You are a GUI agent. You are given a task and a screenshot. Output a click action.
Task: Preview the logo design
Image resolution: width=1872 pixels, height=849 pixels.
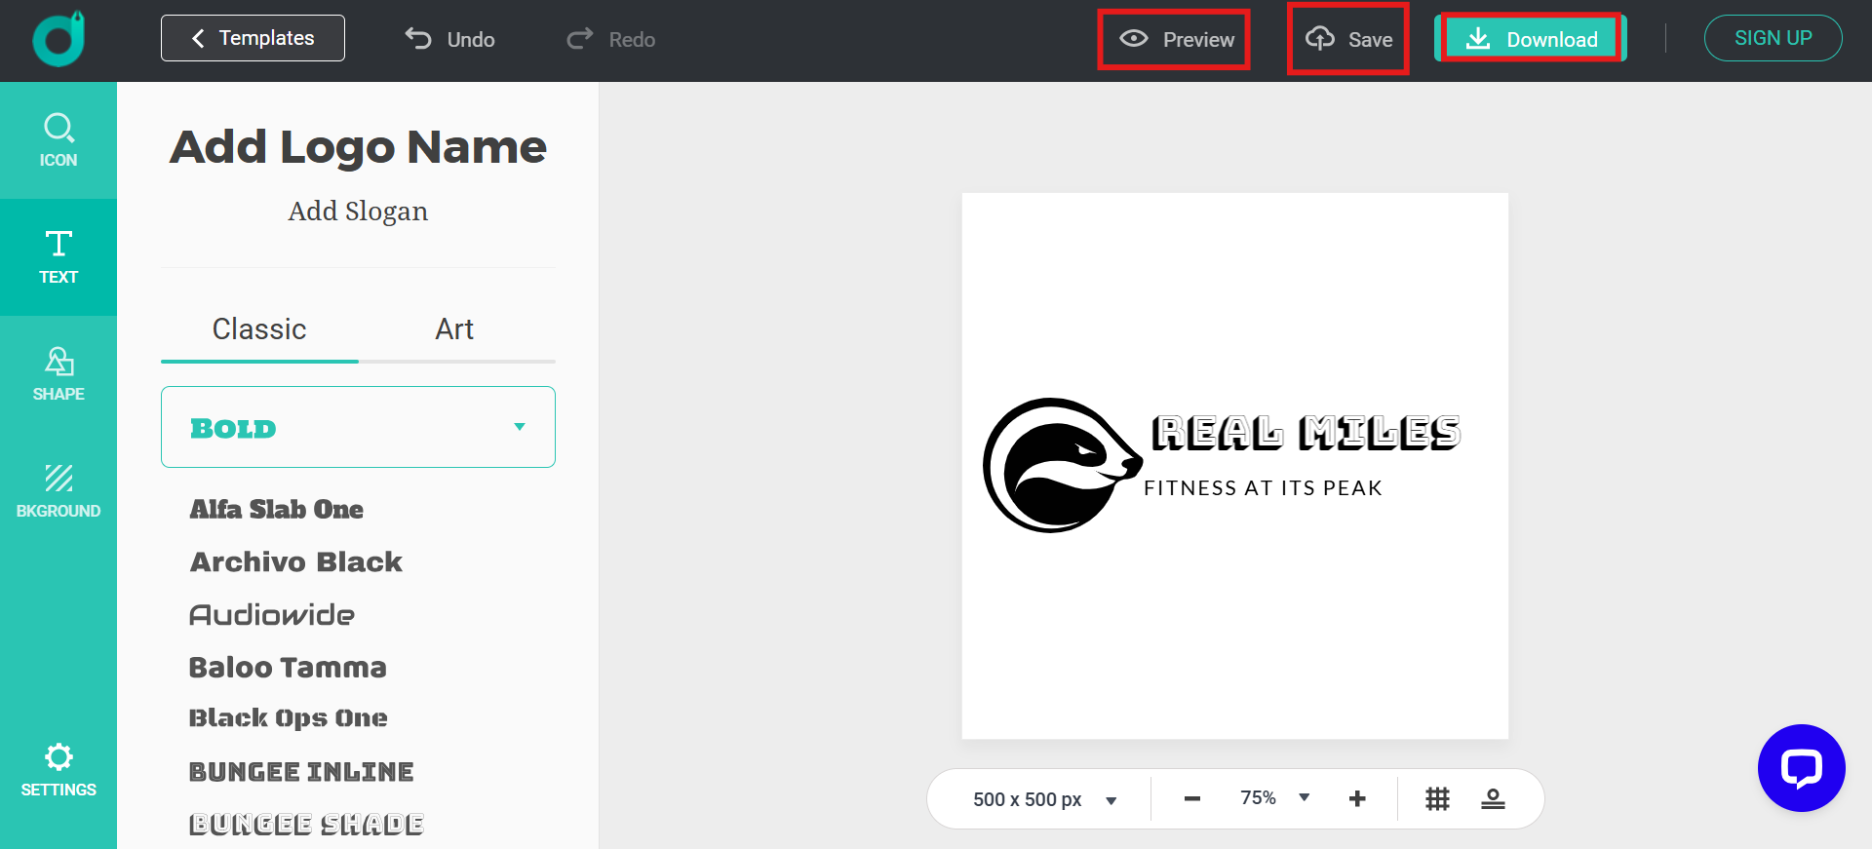point(1175,40)
